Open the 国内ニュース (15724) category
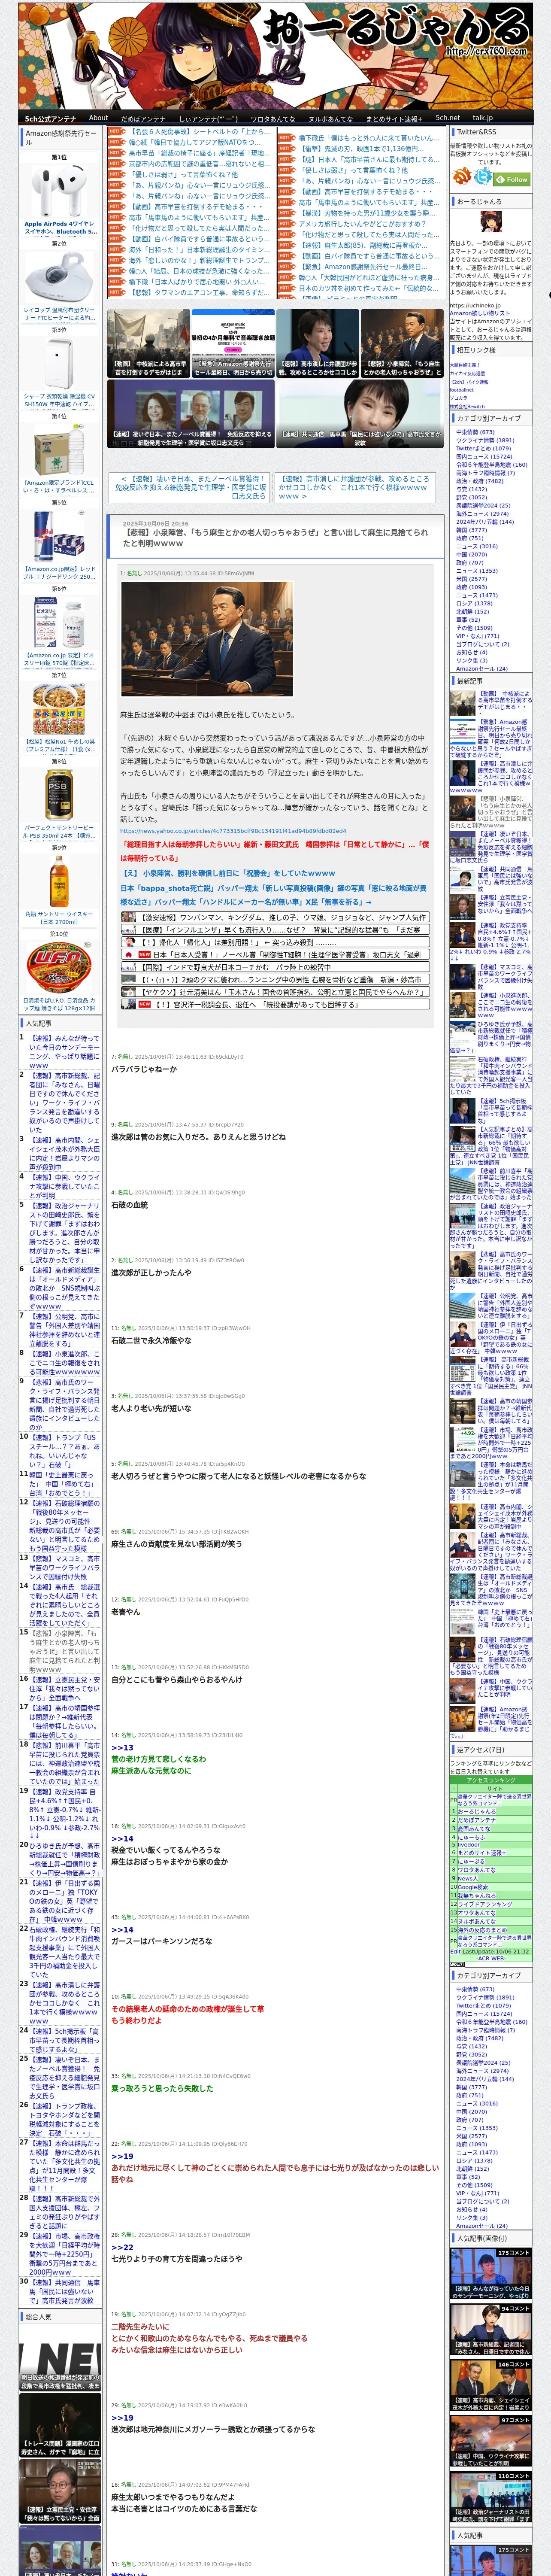The width and height of the screenshot is (551, 2576). coord(484,456)
